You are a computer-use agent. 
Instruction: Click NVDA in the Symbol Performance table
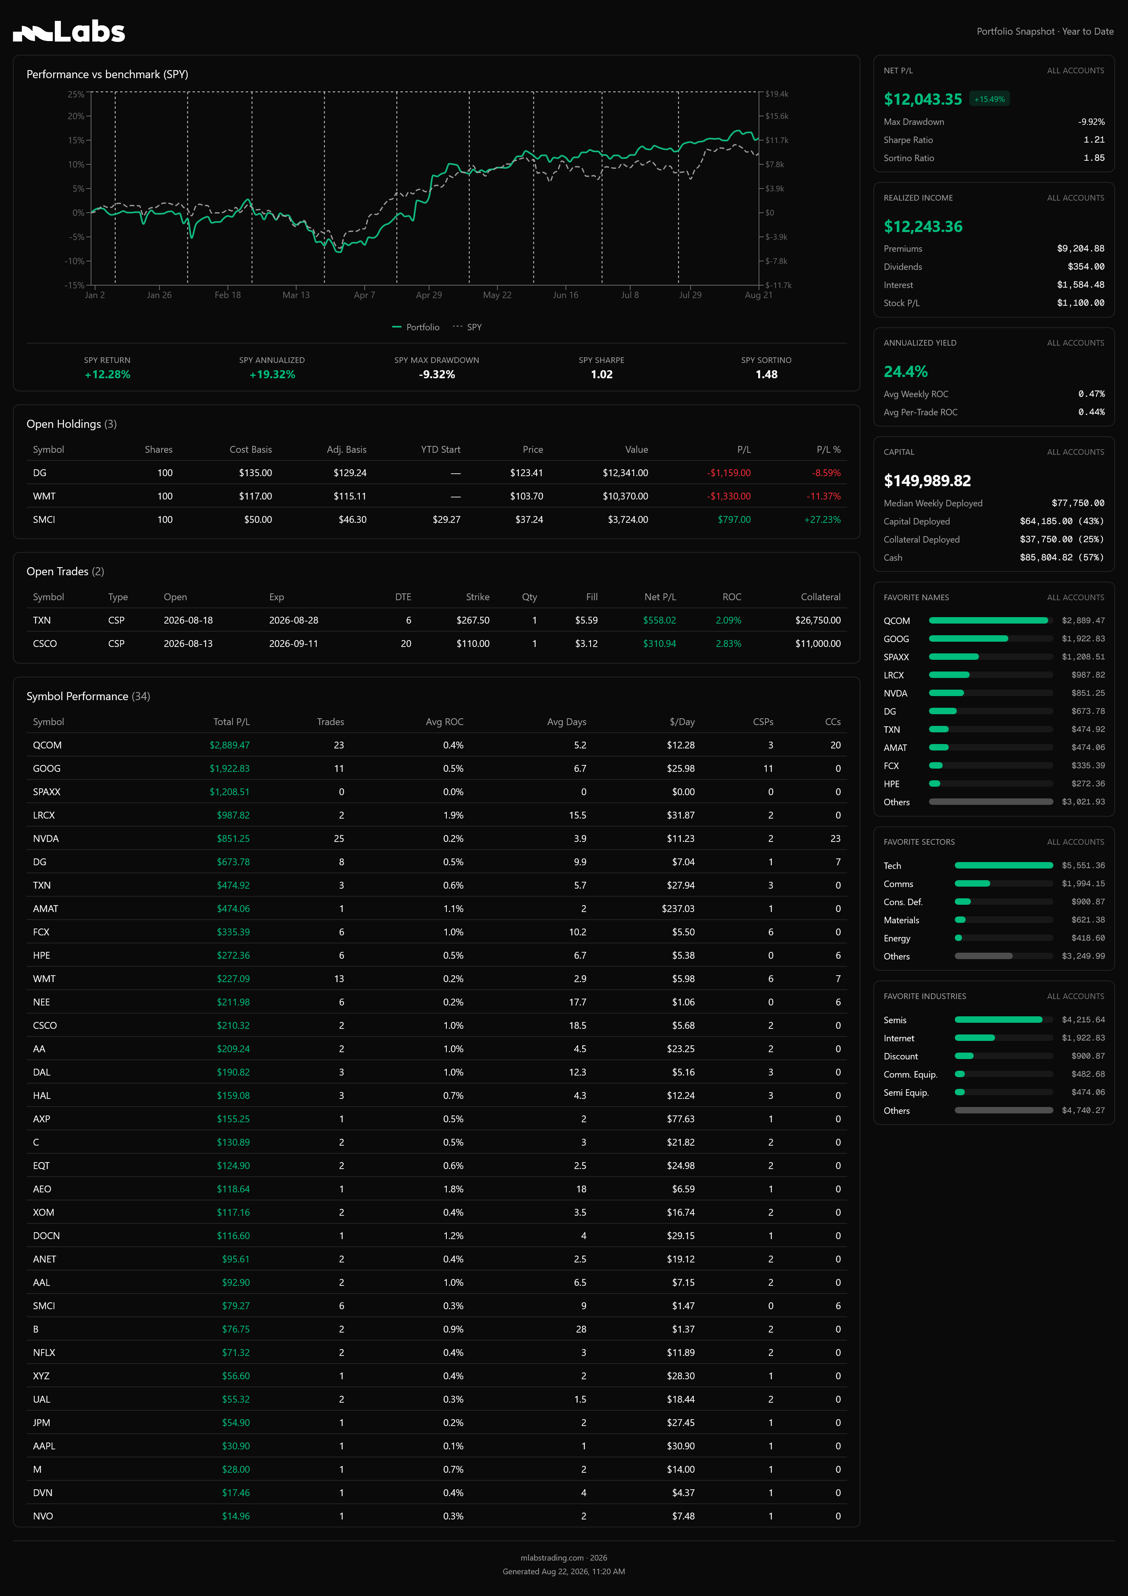[x=46, y=839]
